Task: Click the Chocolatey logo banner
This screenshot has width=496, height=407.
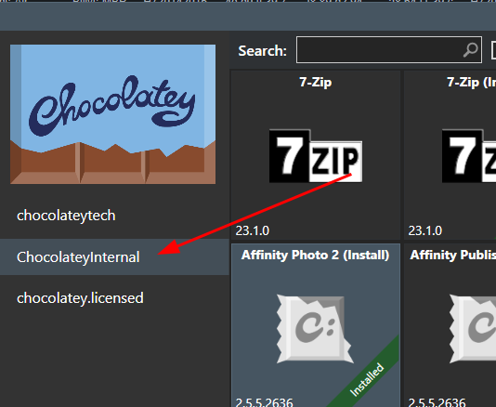Action: [x=113, y=114]
